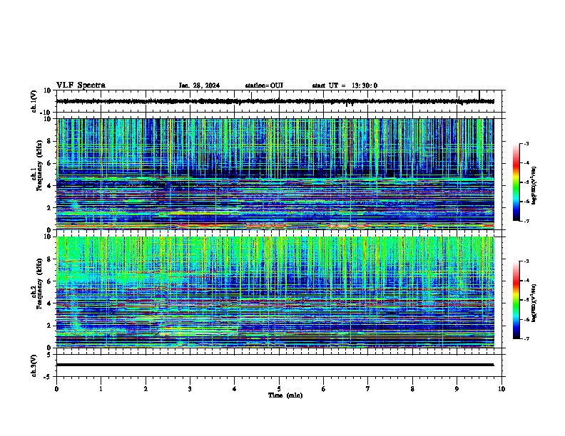Click the "ch.3(V)" axis label
This screenshot has width=565, height=436.
pyautogui.click(x=34, y=365)
